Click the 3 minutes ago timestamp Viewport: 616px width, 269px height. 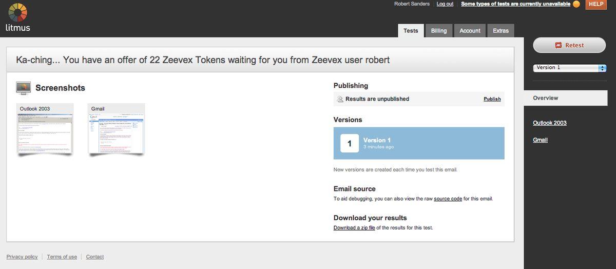click(x=379, y=147)
